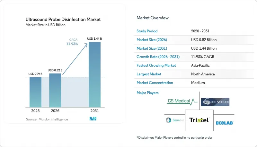
Task: Click the Market Overview heading
Action: [153, 18]
